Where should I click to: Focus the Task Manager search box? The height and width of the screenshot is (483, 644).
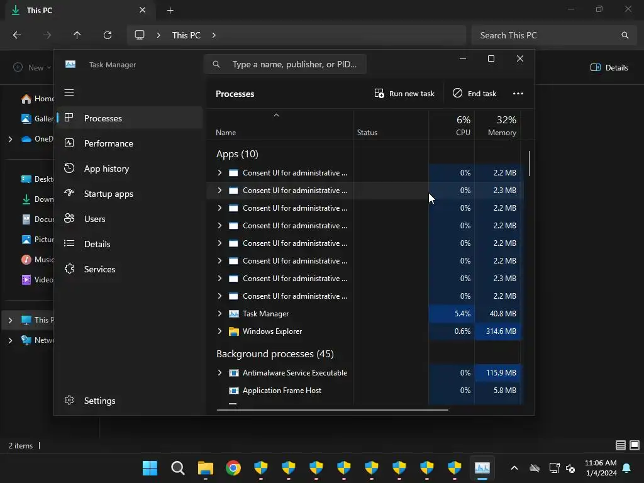(285, 64)
